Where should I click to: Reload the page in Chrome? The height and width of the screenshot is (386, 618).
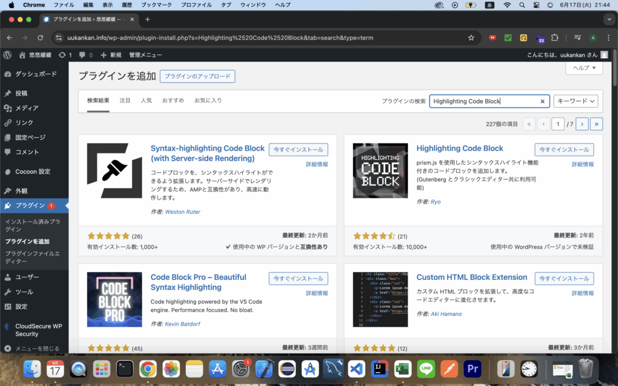pos(40,37)
